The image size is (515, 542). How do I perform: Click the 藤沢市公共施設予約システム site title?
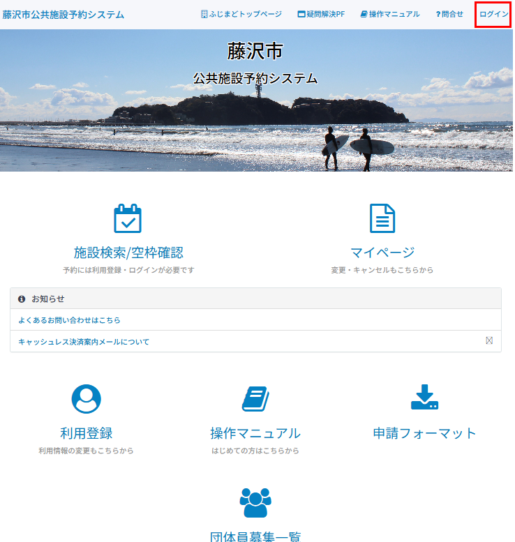(x=64, y=15)
